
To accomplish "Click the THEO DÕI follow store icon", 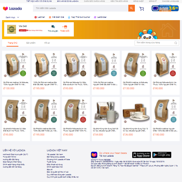I will (x=65, y=27).
